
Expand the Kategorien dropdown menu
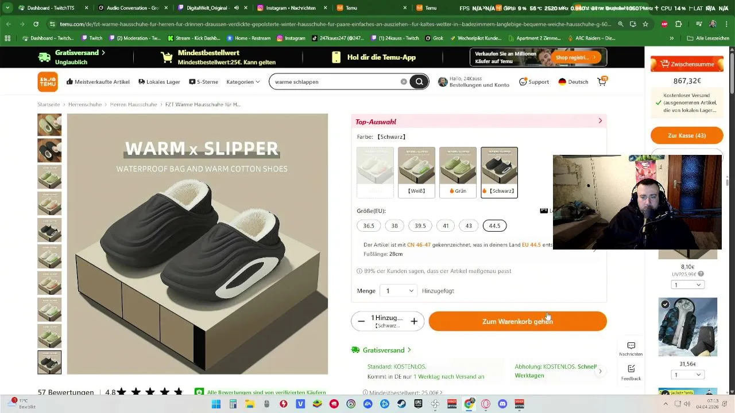pyautogui.click(x=243, y=81)
